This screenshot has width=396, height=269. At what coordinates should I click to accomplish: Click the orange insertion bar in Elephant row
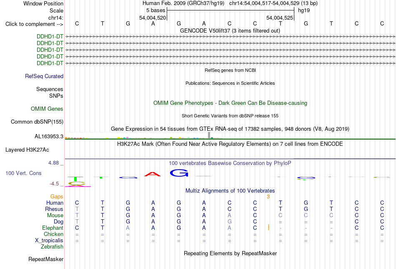coord(268,227)
